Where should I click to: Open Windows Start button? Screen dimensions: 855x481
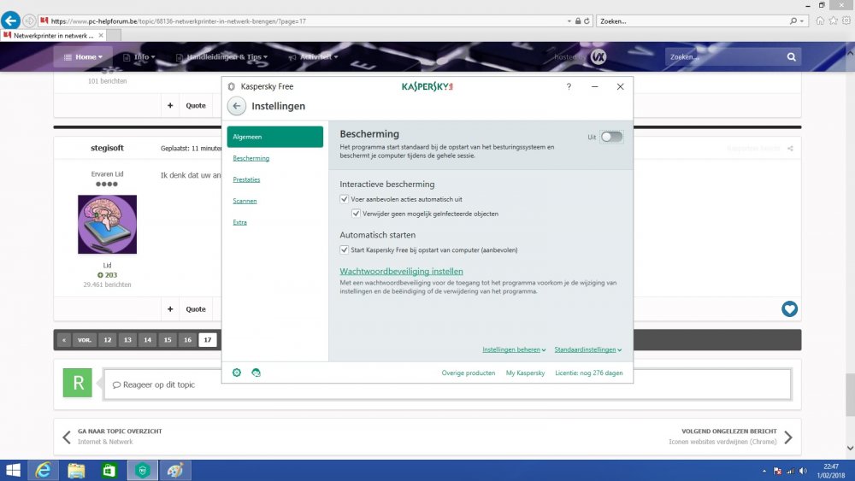click(13, 470)
